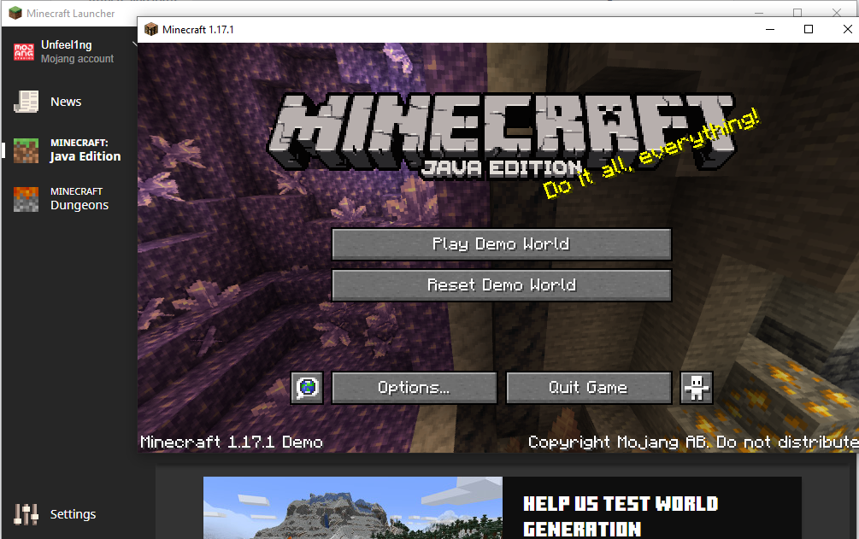
Task: Expand the Unfeel1ng account dropdown arrow
Action: tap(135, 44)
